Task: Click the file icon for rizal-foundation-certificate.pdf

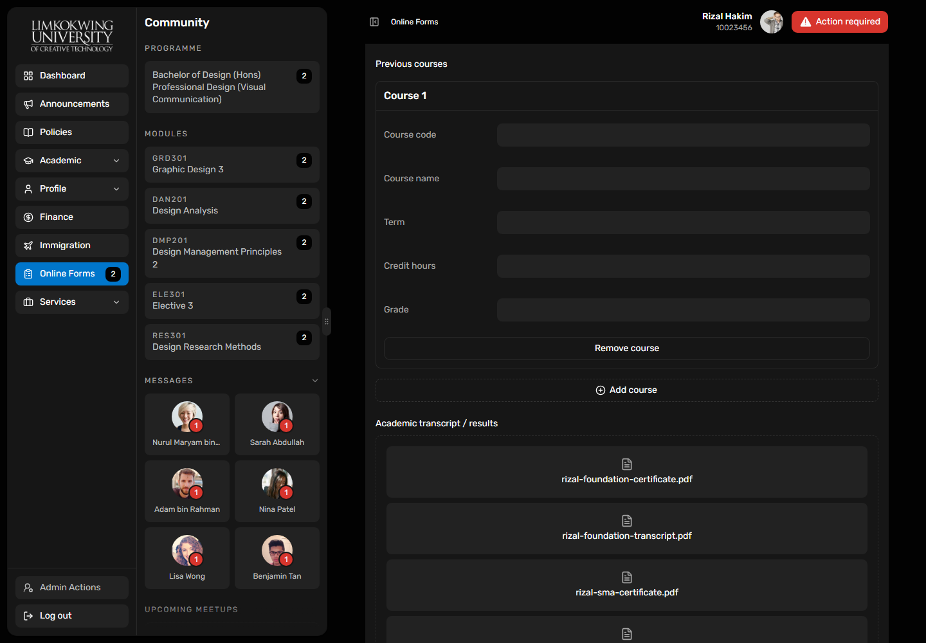Action: 627,464
